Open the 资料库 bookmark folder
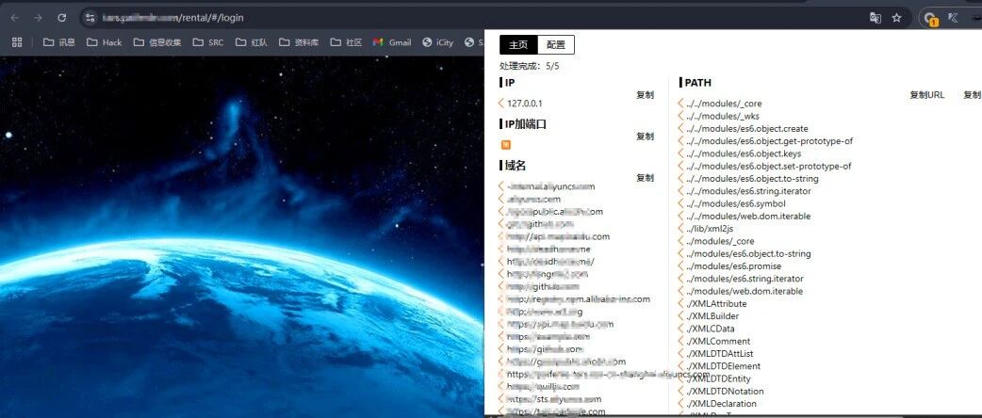The width and height of the screenshot is (982, 418). click(x=299, y=42)
